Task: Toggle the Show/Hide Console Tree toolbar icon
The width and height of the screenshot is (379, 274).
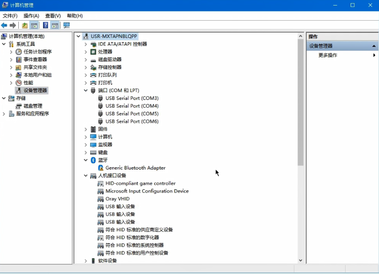Action: click(x=34, y=25)
